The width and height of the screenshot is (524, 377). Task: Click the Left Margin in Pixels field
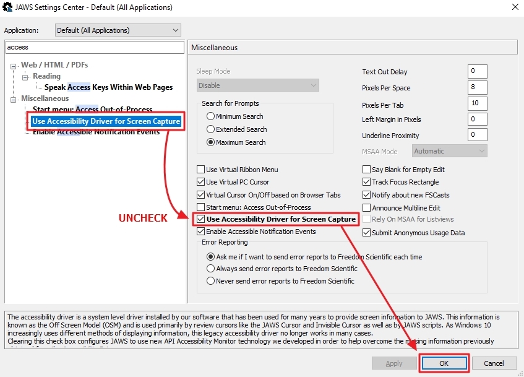point(477,119)
